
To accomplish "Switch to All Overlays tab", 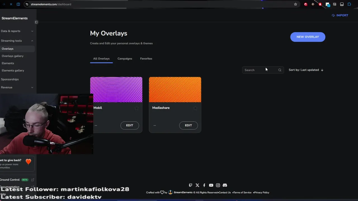I will (x=101, y=59).
